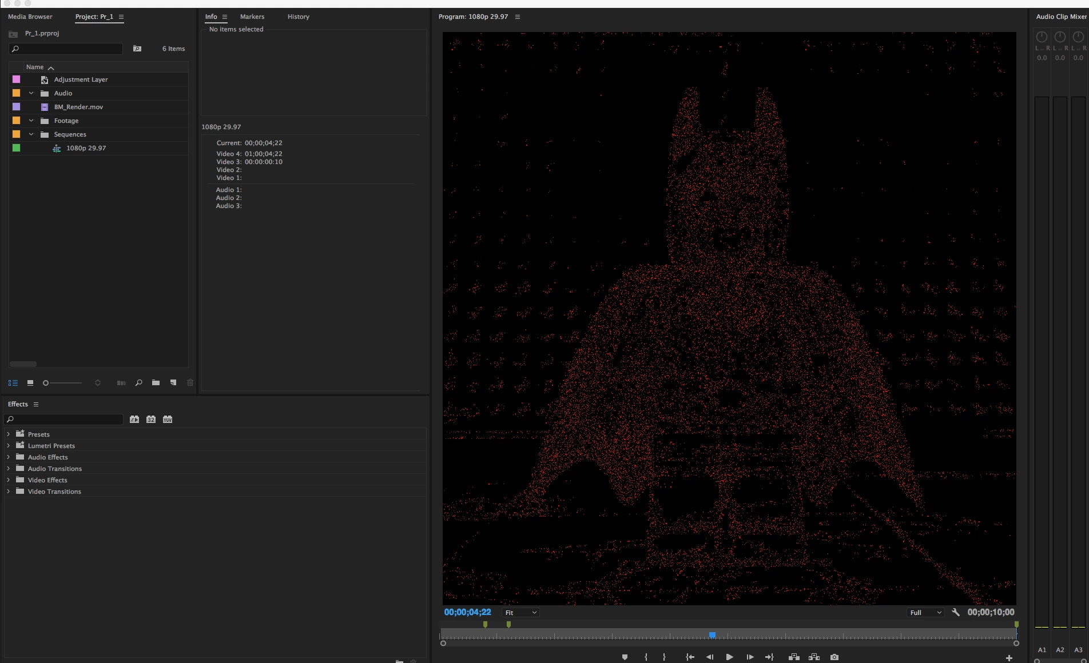Create a new bin in Project panel

coord(156,383)
